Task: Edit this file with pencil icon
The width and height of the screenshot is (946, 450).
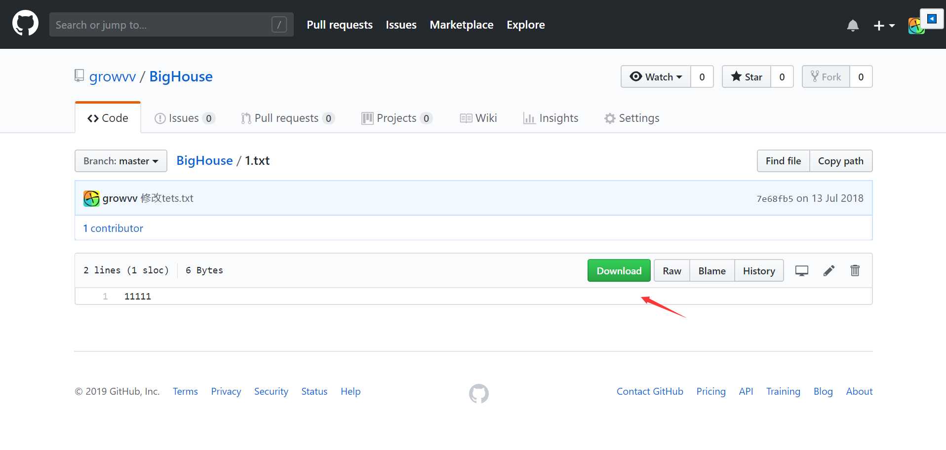Action: pyautogui.click(x=829, y=270)
